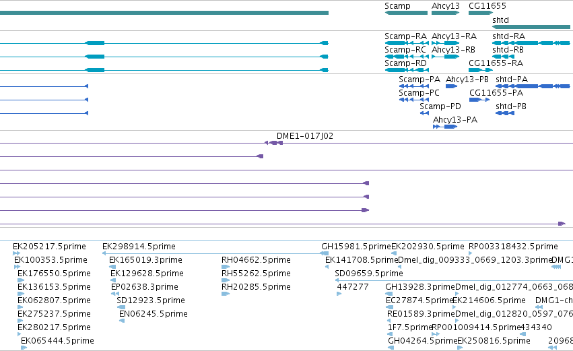Select the shtd-PB protein label
Viewport: 573px width, 351px height.
point(511,106)
